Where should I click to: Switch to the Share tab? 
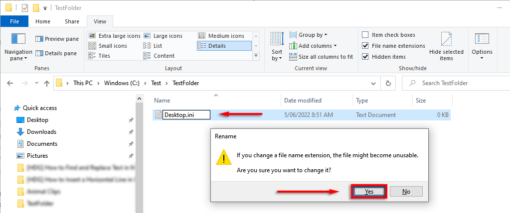coord(72,21)
